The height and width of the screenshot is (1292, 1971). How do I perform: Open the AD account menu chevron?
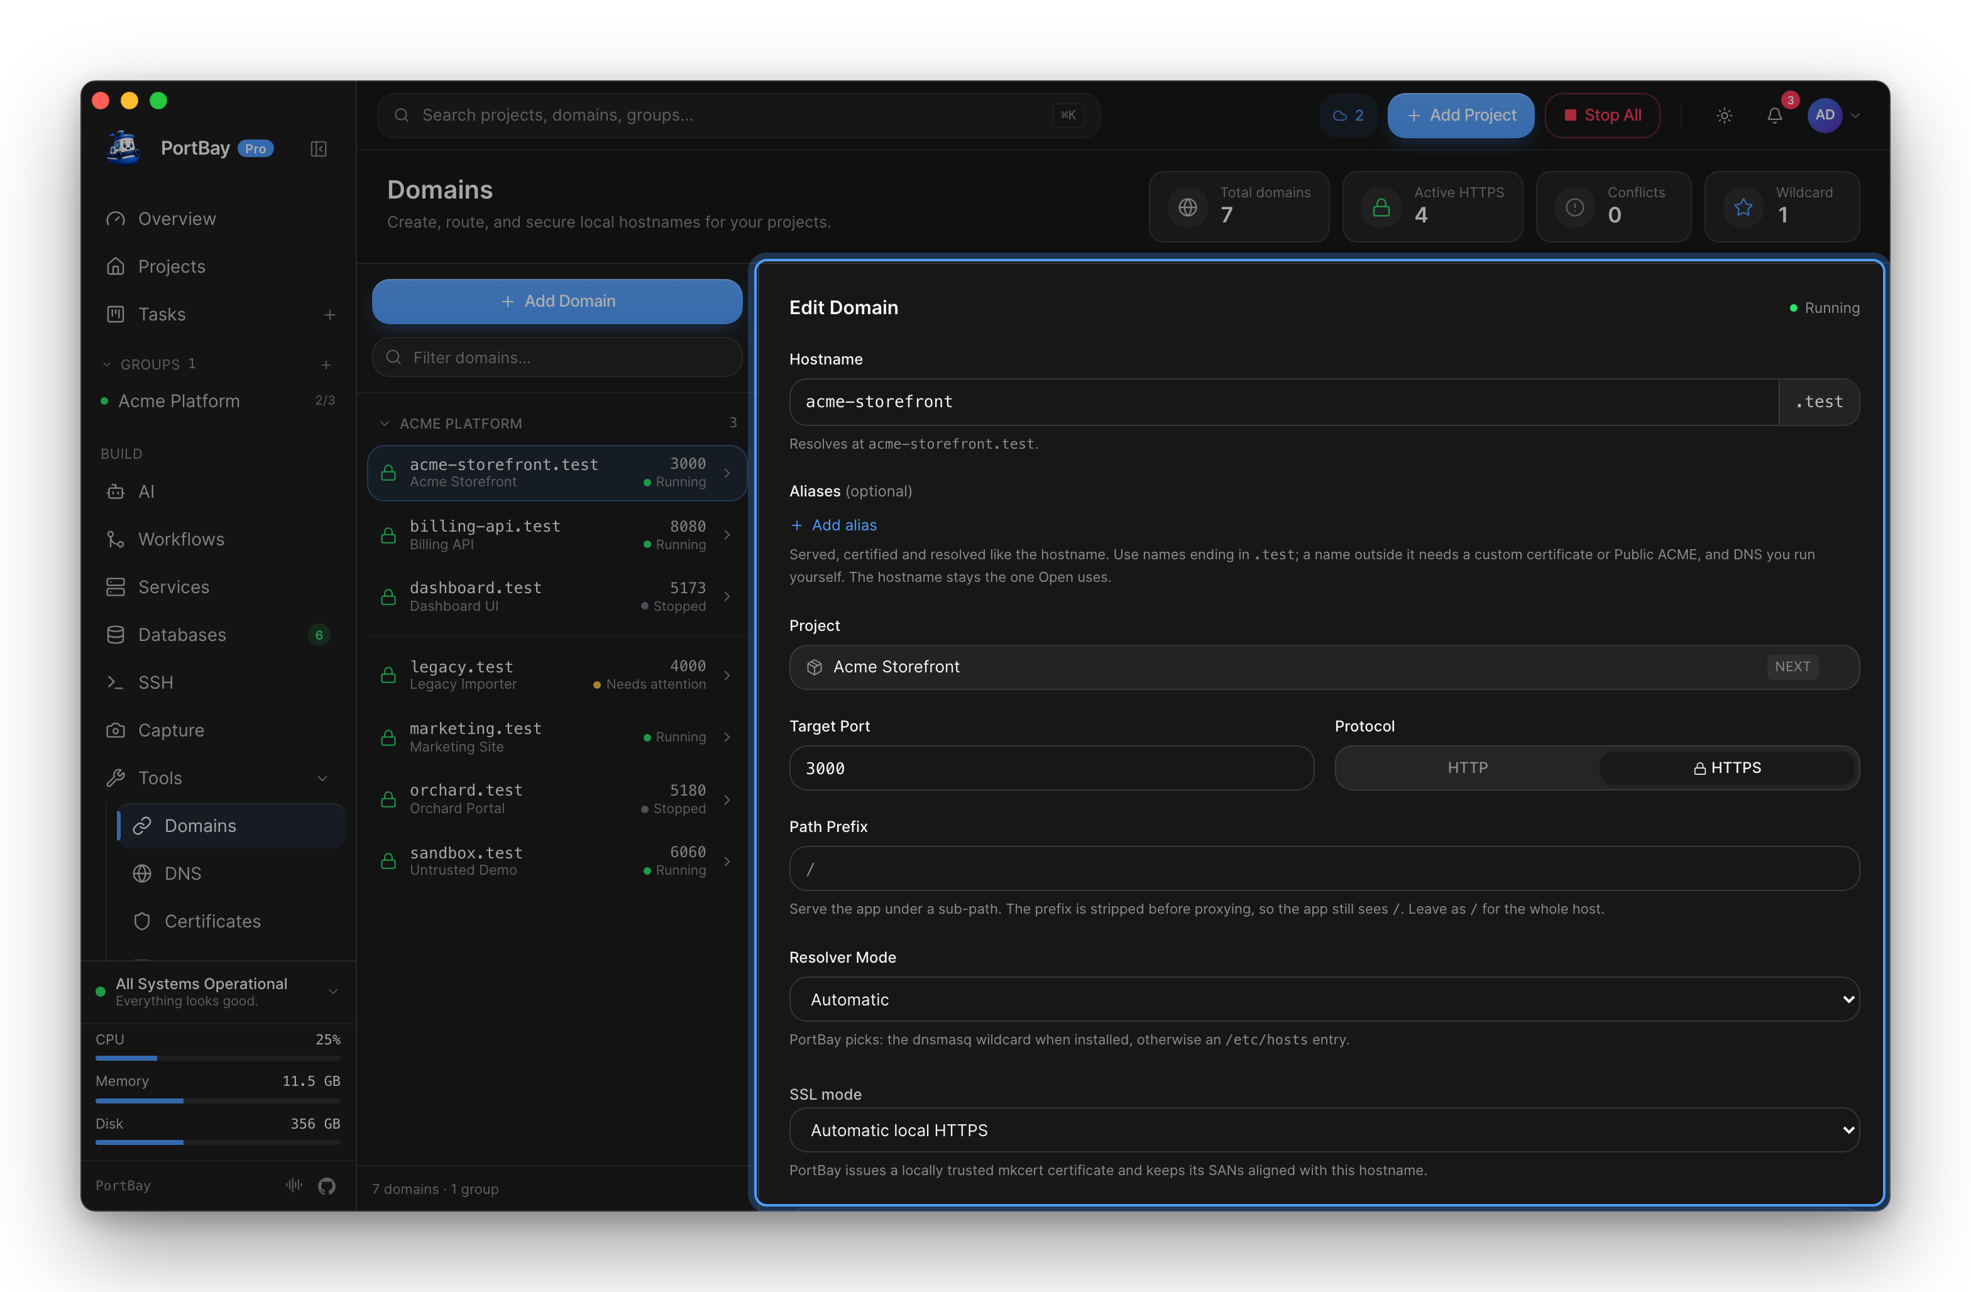pos(1856,116)
